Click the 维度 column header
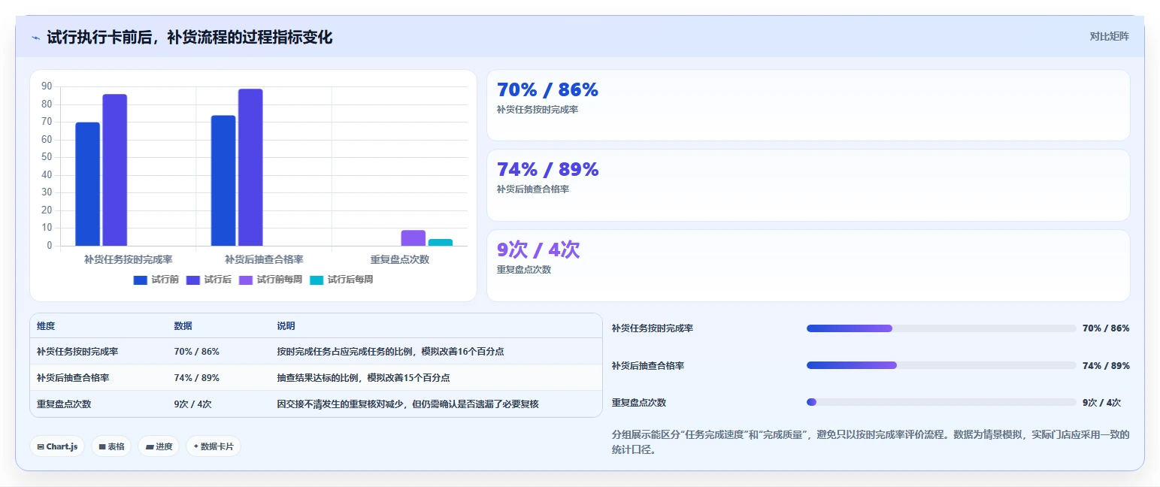 46,326
